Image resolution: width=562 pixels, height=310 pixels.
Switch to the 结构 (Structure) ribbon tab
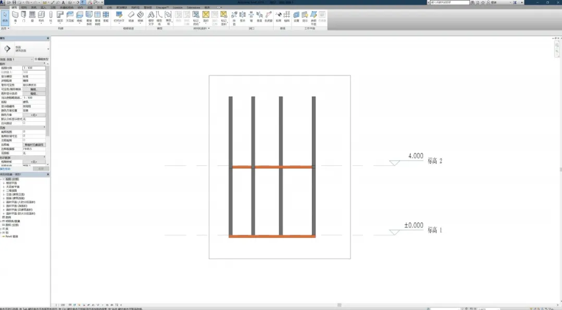[24, 7]
